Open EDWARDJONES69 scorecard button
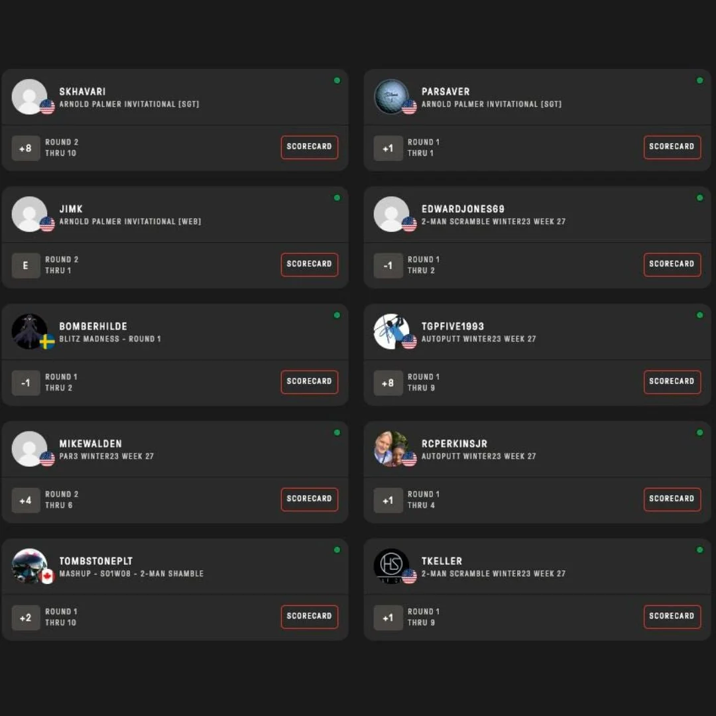Image resolution: width=716 pixels, height=716 pixels. click(x=672, y=265)
